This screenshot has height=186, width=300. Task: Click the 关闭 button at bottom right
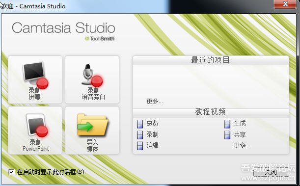[271, 173]
